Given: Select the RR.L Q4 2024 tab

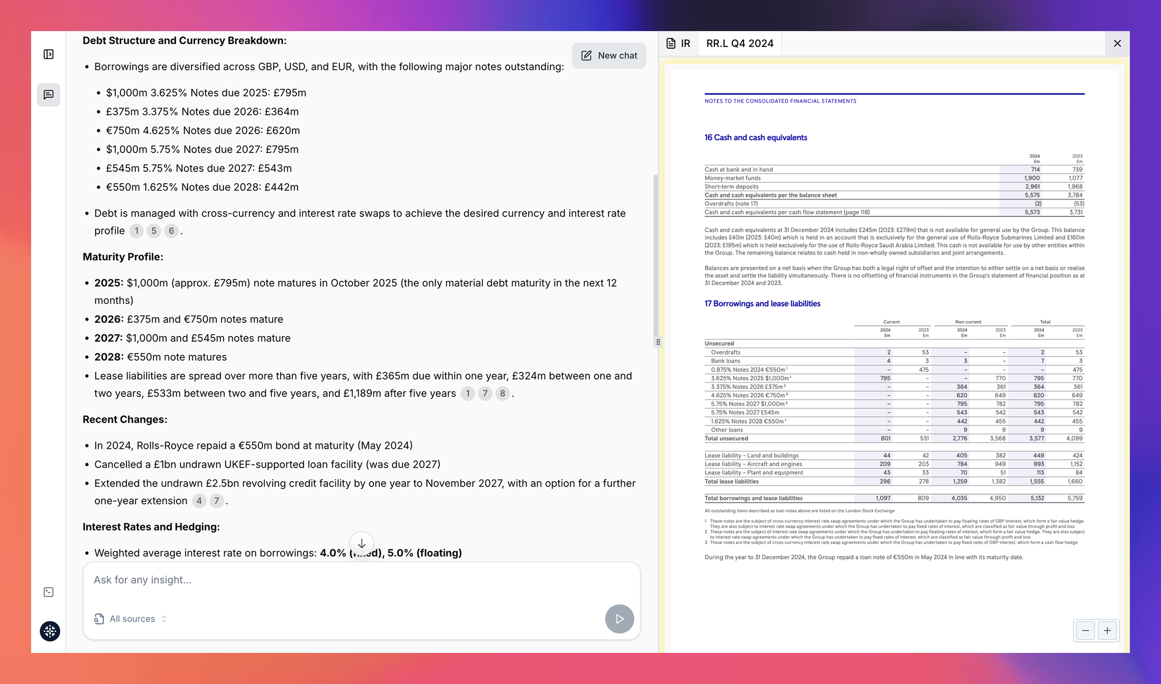Looking at the screenshot, I should [x=740, y=43].
